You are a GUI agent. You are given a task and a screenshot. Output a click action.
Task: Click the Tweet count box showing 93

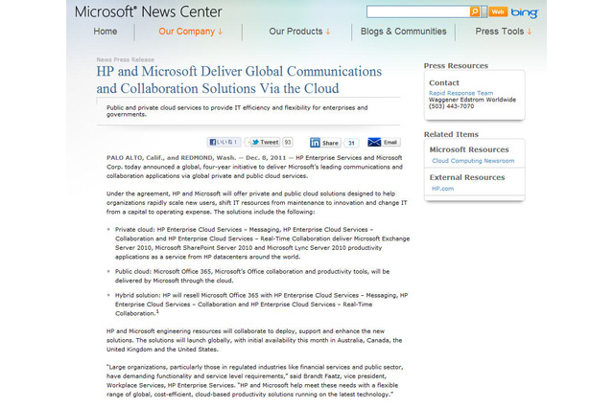coord(287,142)
